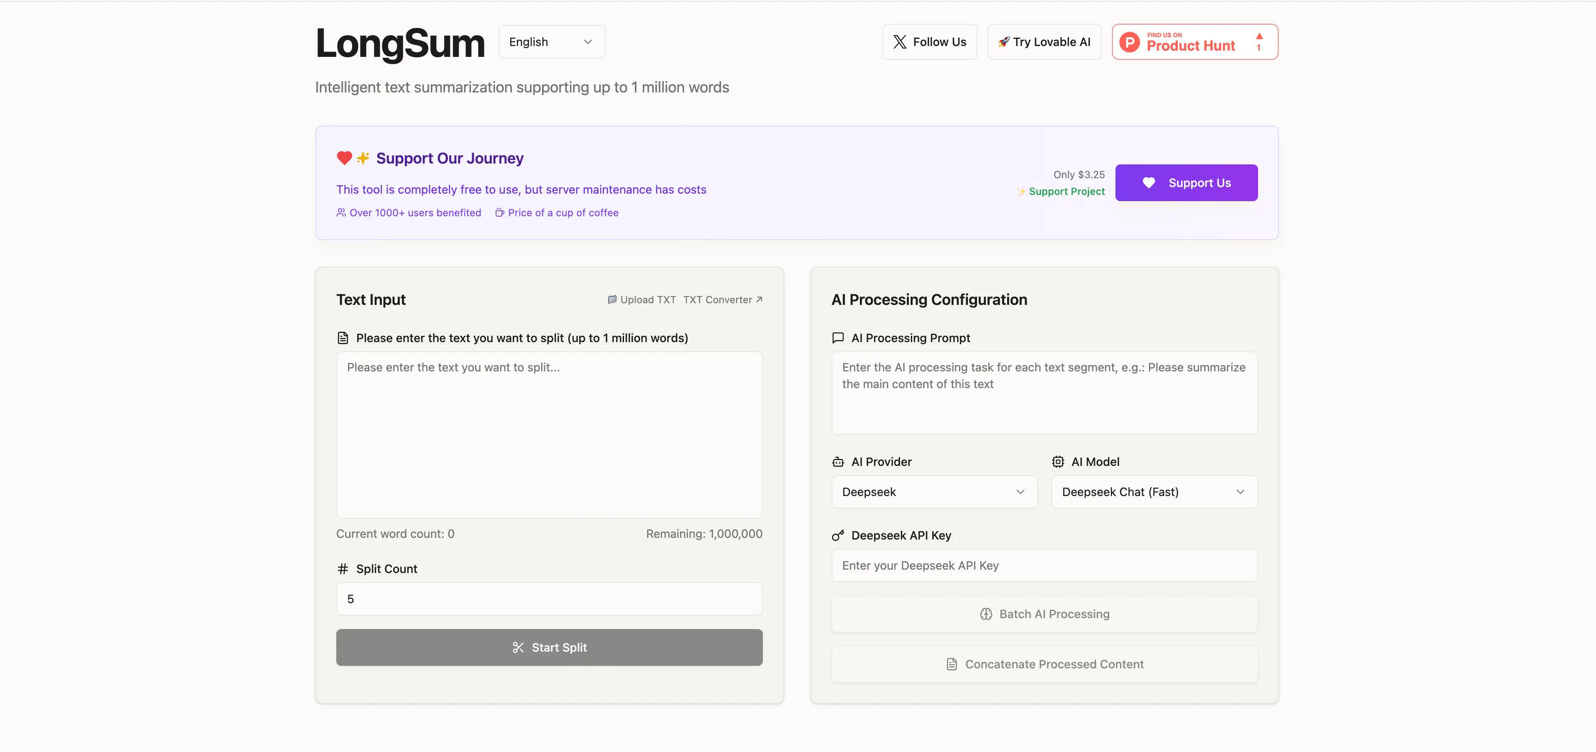Image resolution: width=1596 pixels, height=752 pixels.
Task: Click the scissors icon in Start Split
Action: click(519, 647)
